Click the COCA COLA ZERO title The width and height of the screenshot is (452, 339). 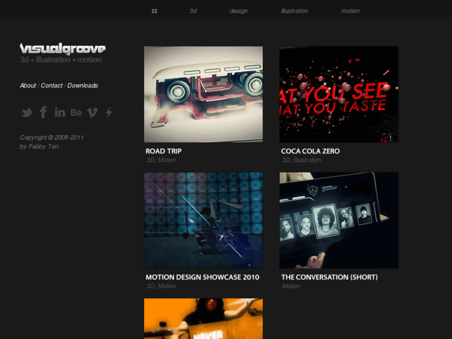pyautogui.click(x=310, y=151)
